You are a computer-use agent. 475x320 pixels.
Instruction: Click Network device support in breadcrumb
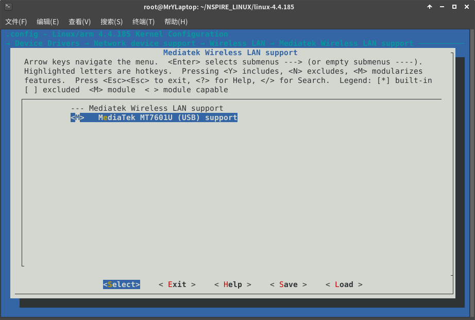(x=144, y=43)
